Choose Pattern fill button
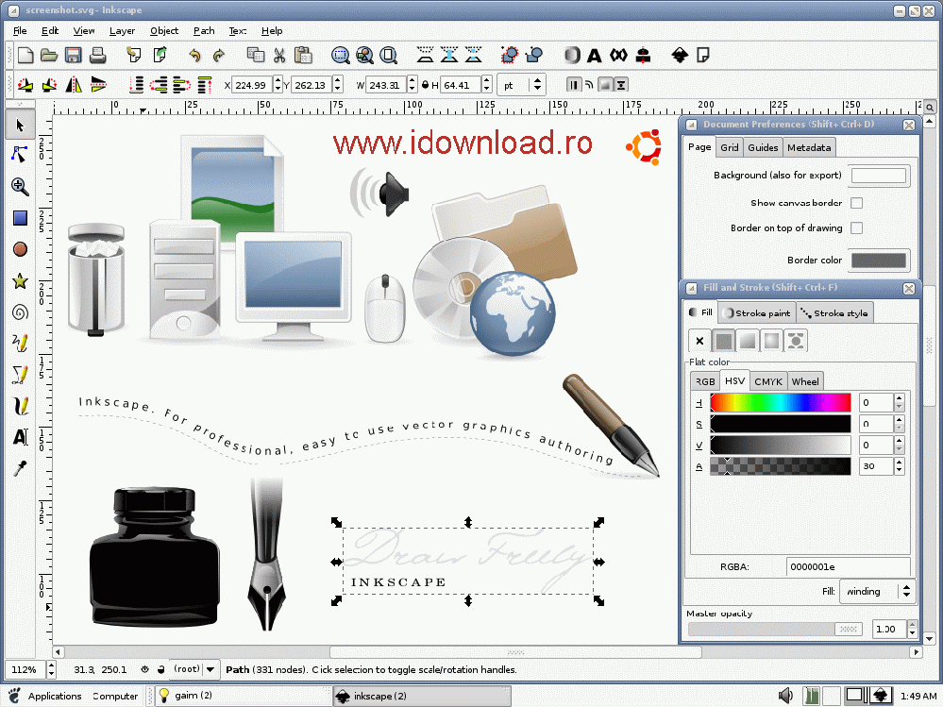Viewport: 943px width, 707px height. pyautogui.click(x=796, y=341)
